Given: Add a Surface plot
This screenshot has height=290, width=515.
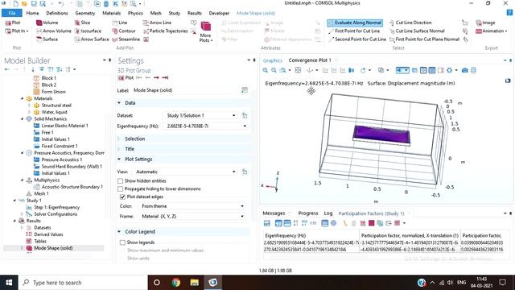Looking at the screenshot, I should coord(47,39).
